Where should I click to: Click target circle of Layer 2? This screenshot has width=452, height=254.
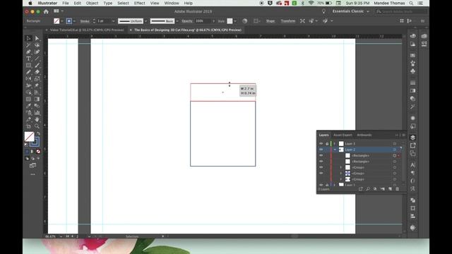click(394, 150)
